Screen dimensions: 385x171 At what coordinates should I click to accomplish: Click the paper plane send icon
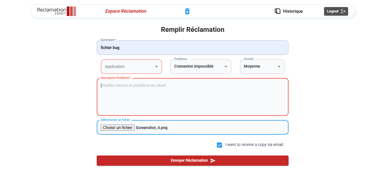tap(213, 161)
